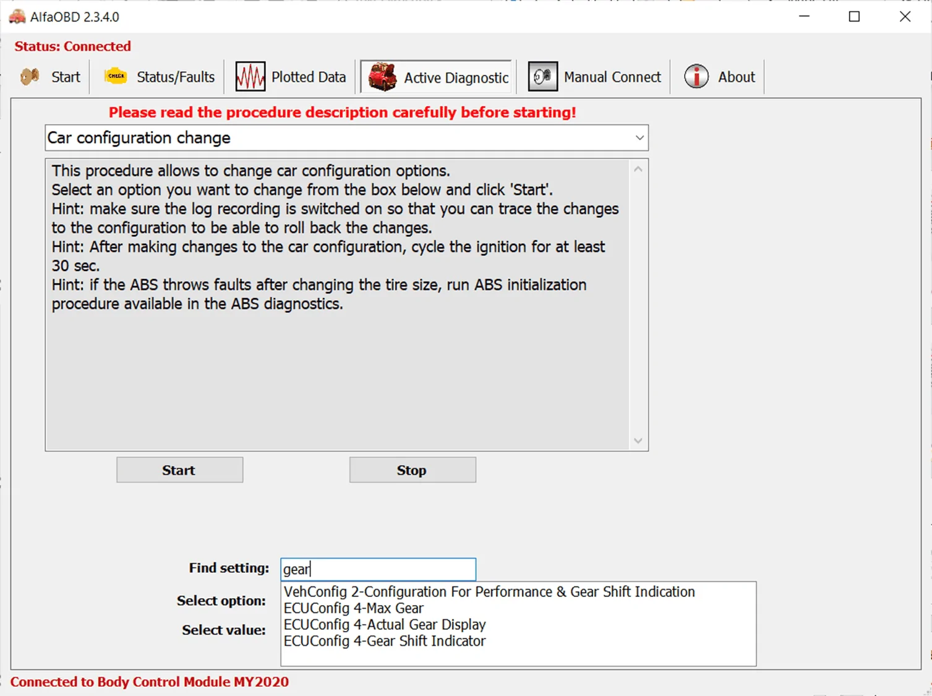The height and width of the screenshot is (696, 932).
Task: Click Connected to Body Control Module MY2020 status
Action: pyautogui.click(x=150, y=682)
